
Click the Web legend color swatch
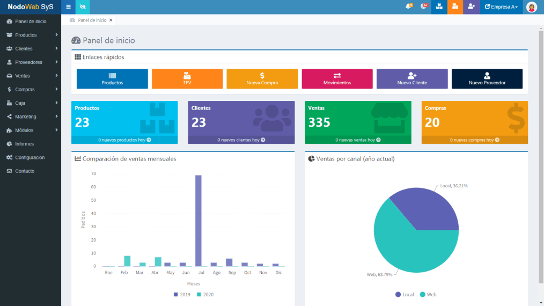[422, 294]
